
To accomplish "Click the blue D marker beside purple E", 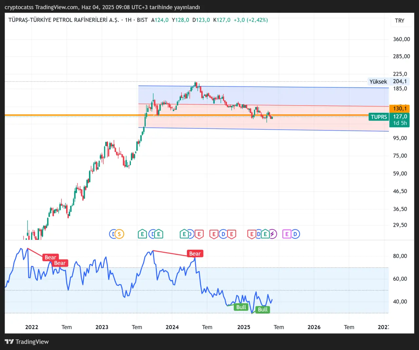I will click(x=295, y=234).
